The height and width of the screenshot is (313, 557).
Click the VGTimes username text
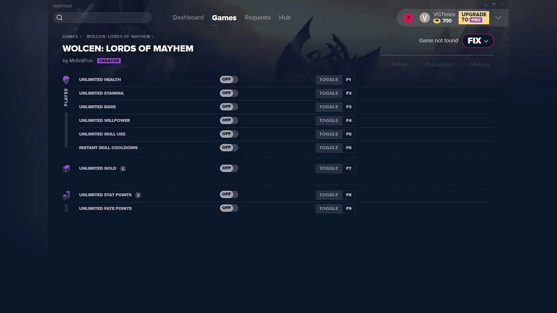[x=444, y=15]
